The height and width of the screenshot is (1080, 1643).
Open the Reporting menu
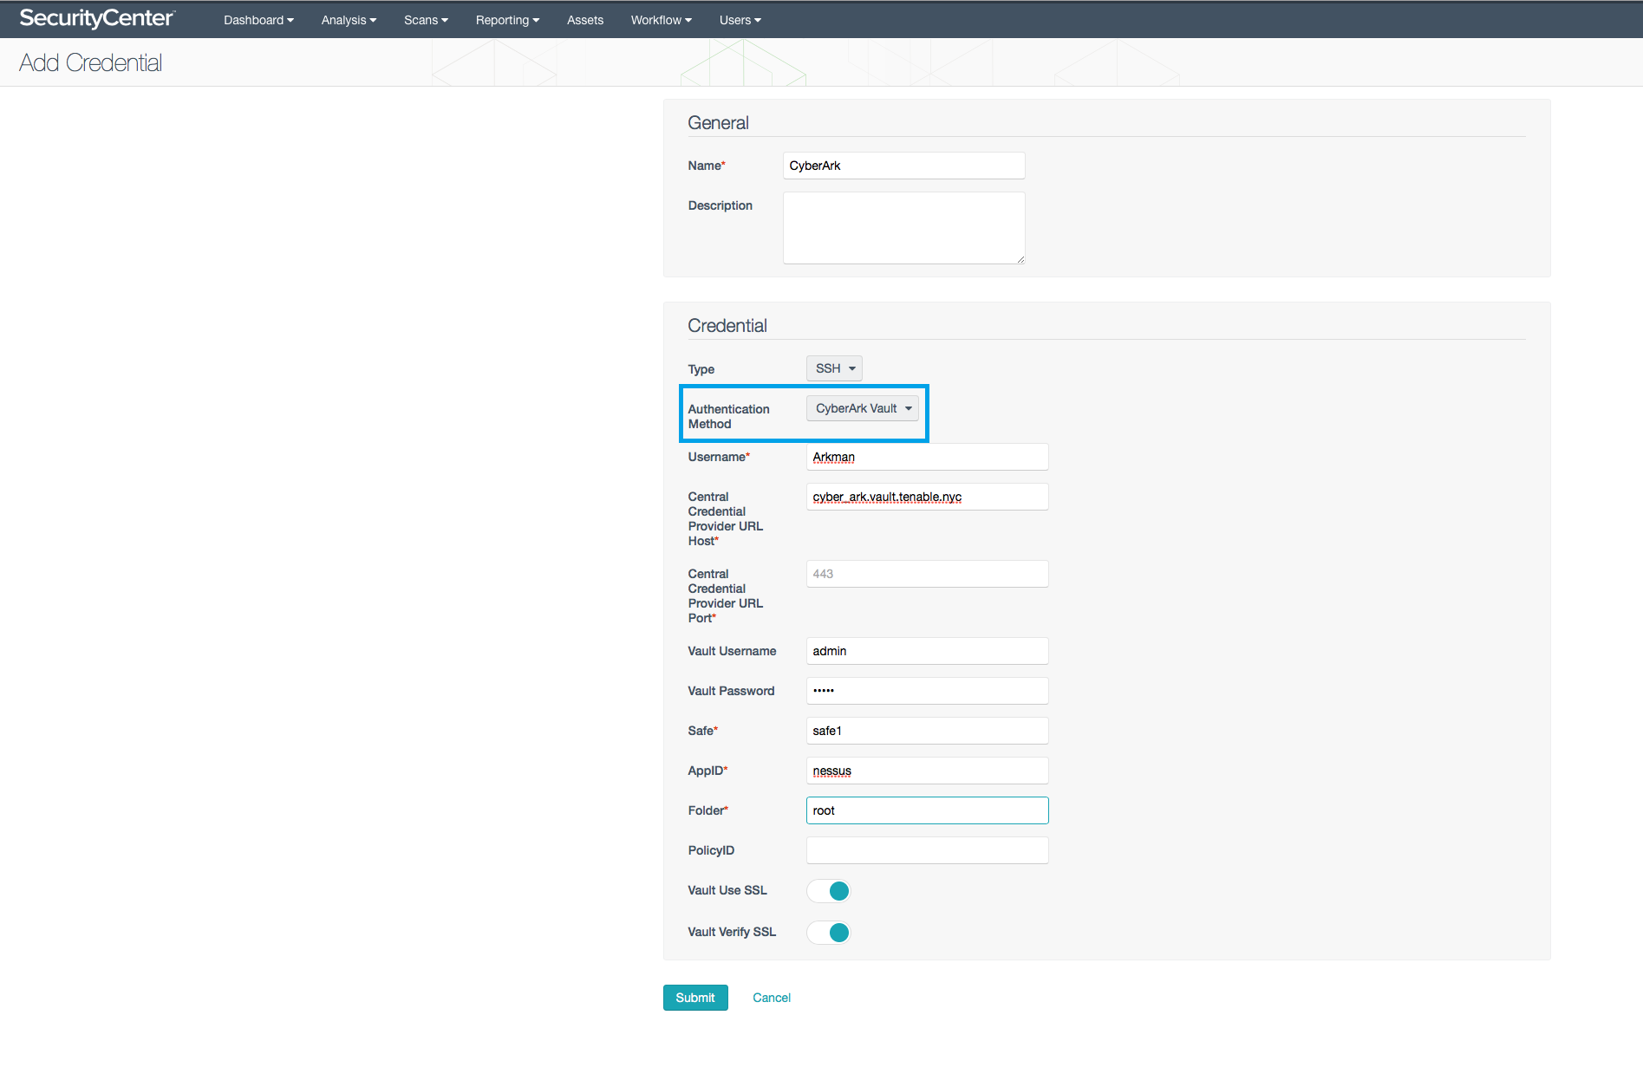coord(507,20)
